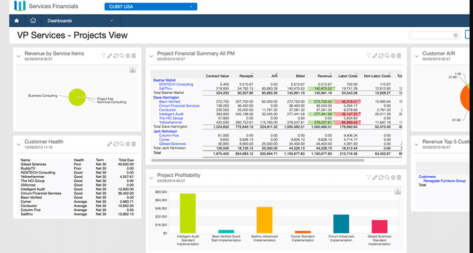473x253 pixels.
Task: Collapse Project Financial Summary All PM panel
Action: coord(151,56)
